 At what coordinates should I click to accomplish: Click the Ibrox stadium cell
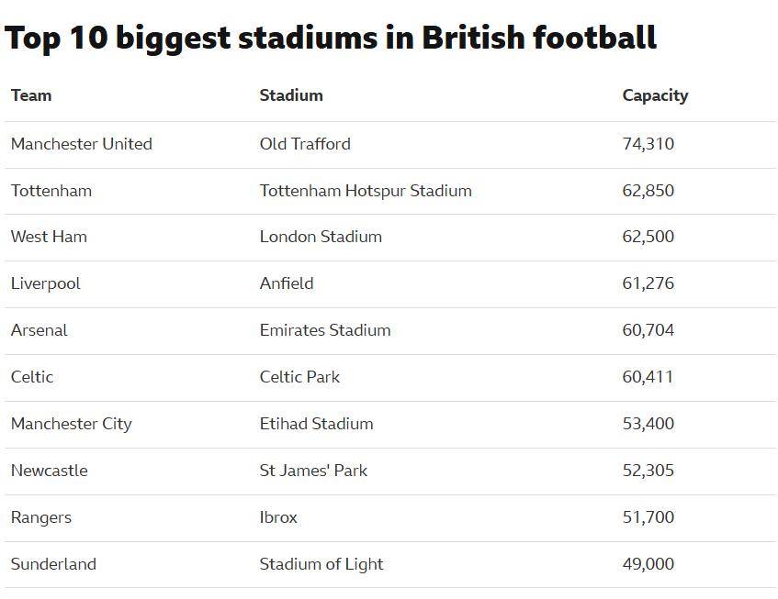click(278, 517)
